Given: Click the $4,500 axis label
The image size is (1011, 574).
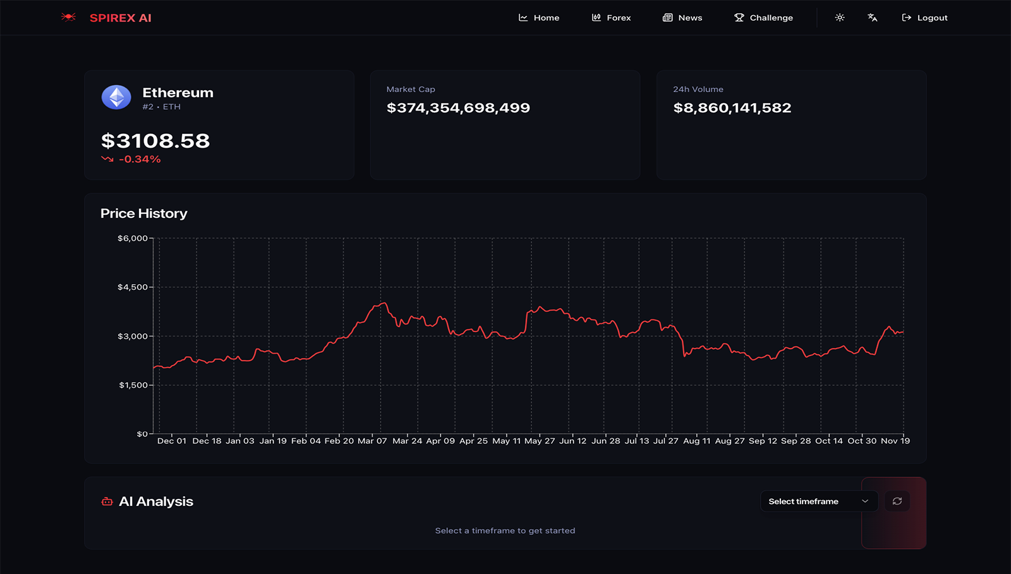Looking at the screenshot, I should tap(133, 287).
